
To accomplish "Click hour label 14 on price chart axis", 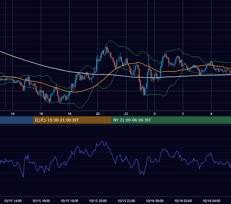I will pos(13,114).
